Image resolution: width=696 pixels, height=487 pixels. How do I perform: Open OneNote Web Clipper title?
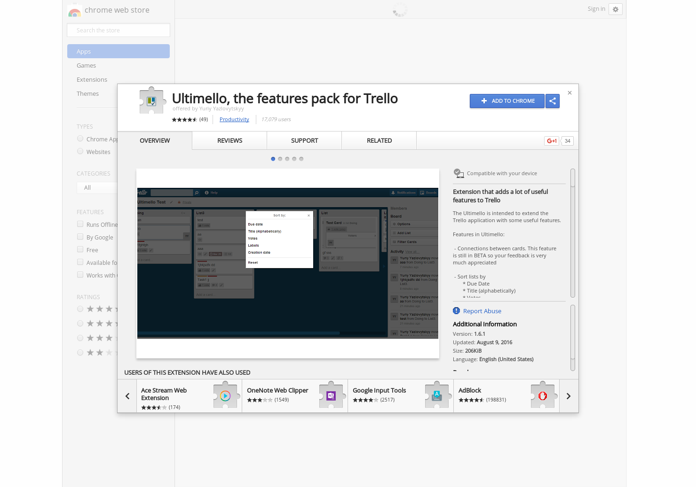coord(277,390)
